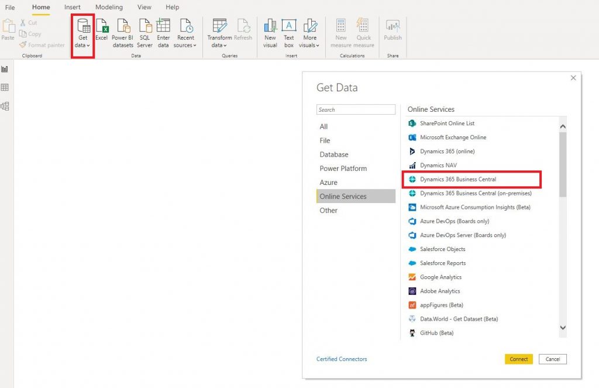Switch to the Modeling ribbon tab
This screenshot has height=388, width=599.
pos(109,7)
